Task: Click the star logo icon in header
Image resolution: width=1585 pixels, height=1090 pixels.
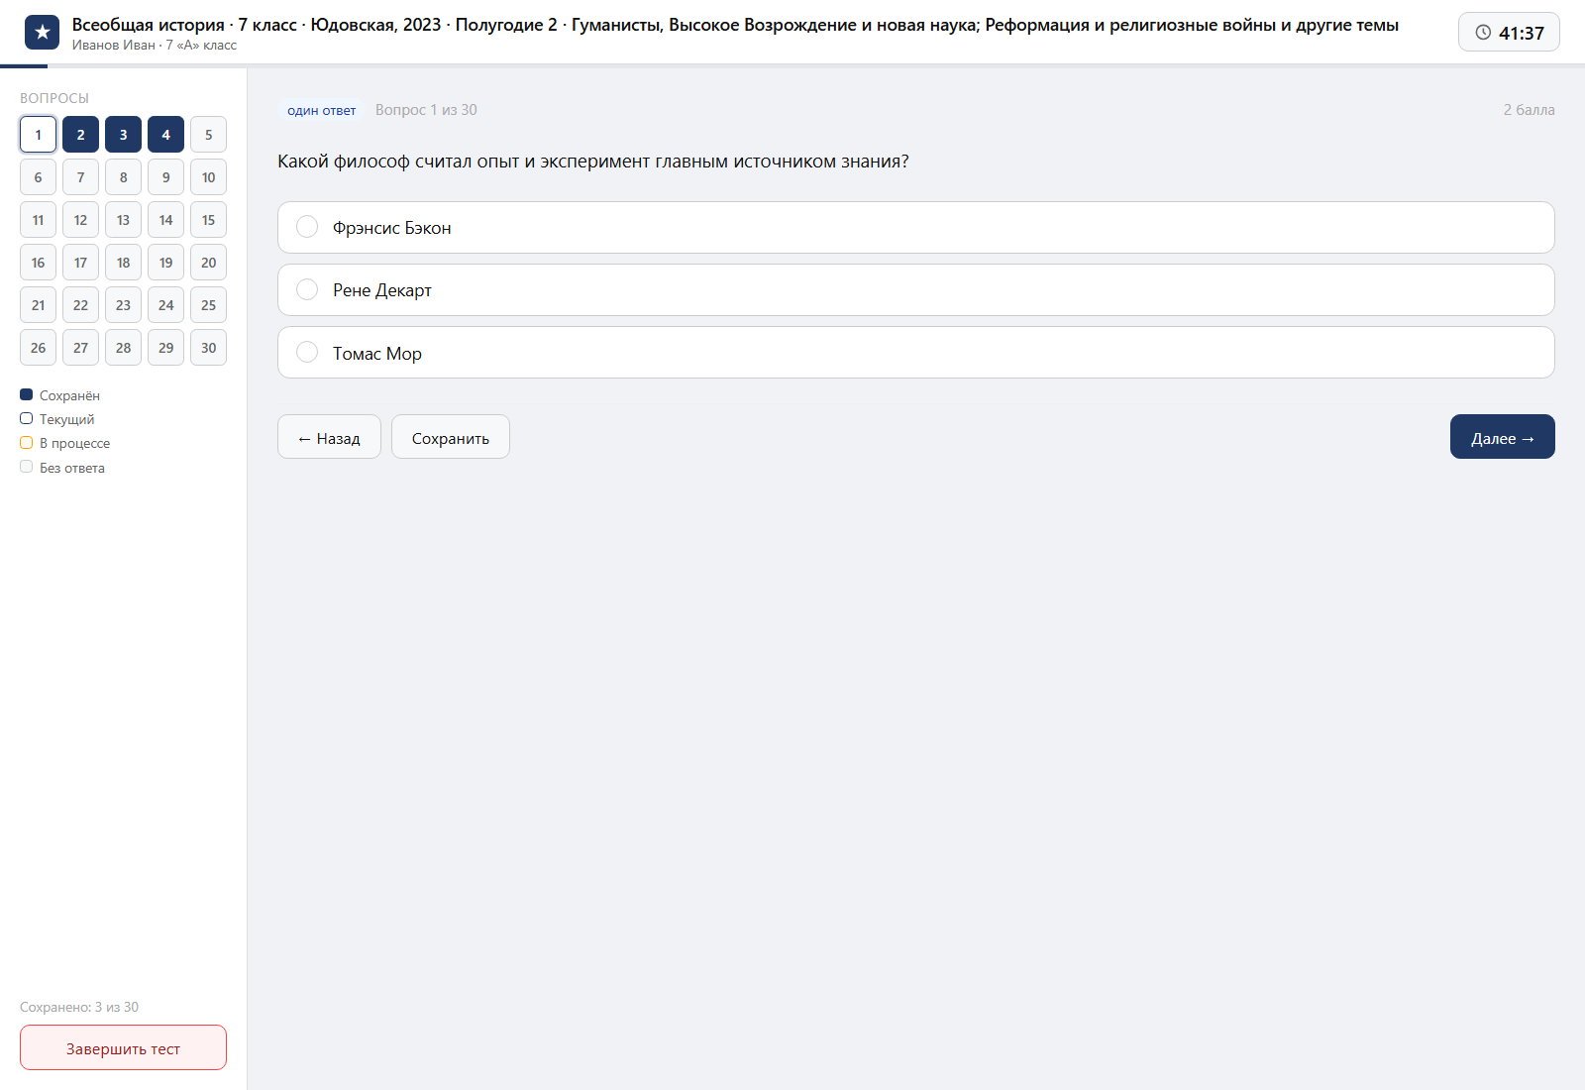Action: (42, 33)
